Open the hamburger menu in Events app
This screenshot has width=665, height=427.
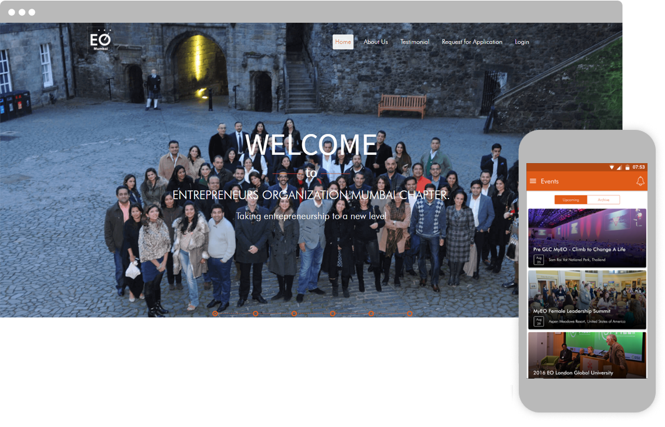point(533,181)
